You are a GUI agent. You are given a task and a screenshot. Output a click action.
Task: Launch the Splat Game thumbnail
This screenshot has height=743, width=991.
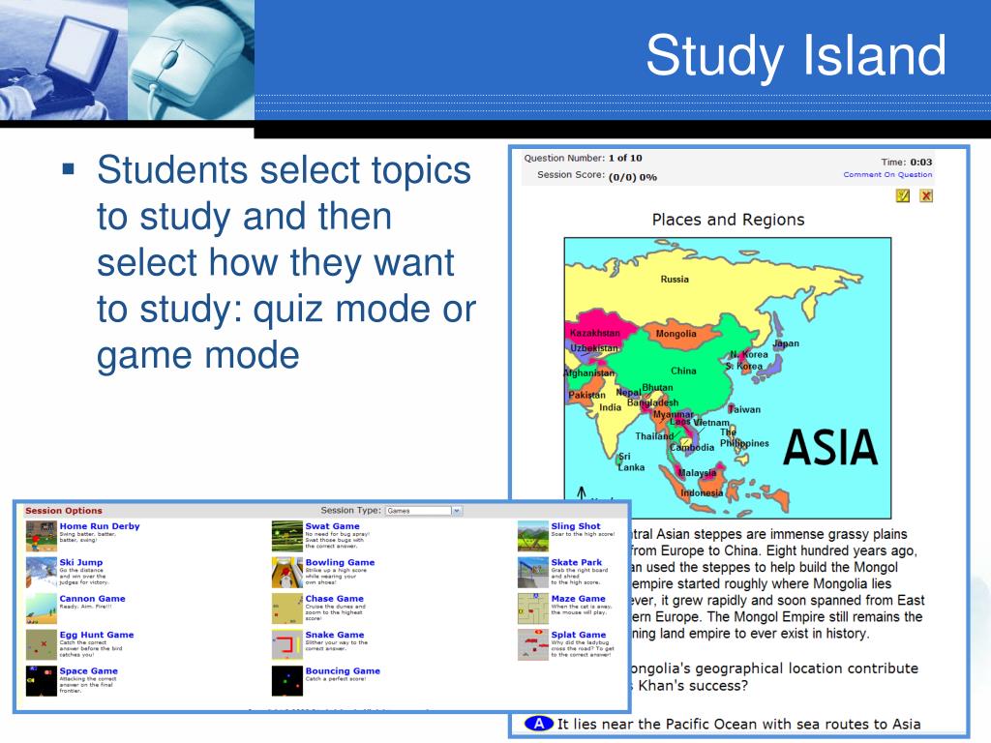533,644
